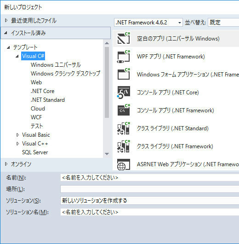Image resolution: width=239 pixels, height=244 pixels.
Task: Select クラス ライブラリ (.NET Standard) entry
Action: [x=176, y=128]
